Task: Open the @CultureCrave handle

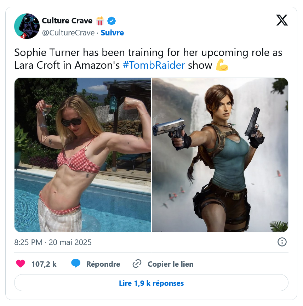Action: click(68, 33)
